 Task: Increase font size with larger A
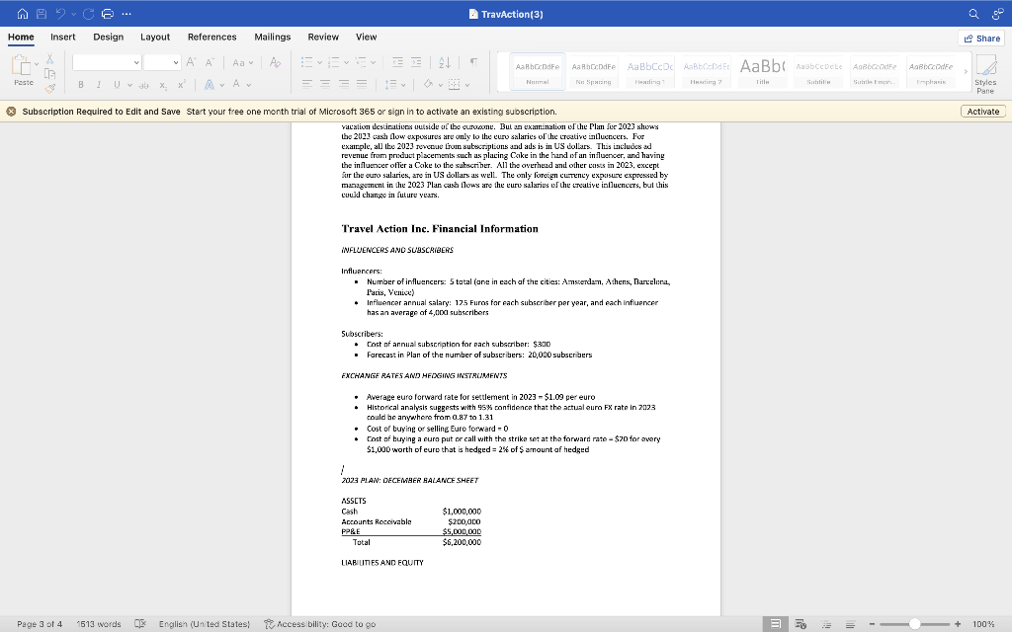click(x=191, y=62)
